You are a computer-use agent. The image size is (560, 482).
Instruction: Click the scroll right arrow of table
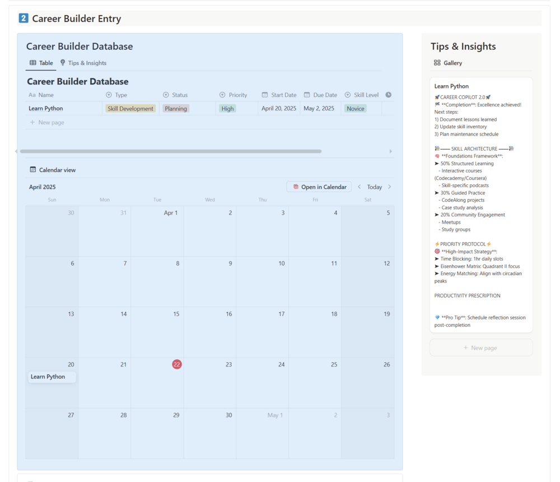point(390,151)
